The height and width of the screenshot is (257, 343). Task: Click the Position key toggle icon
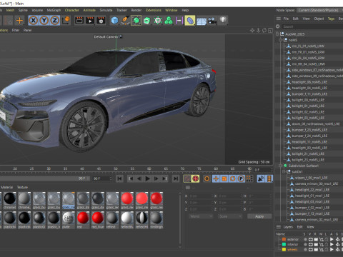[x=216, y=178]
